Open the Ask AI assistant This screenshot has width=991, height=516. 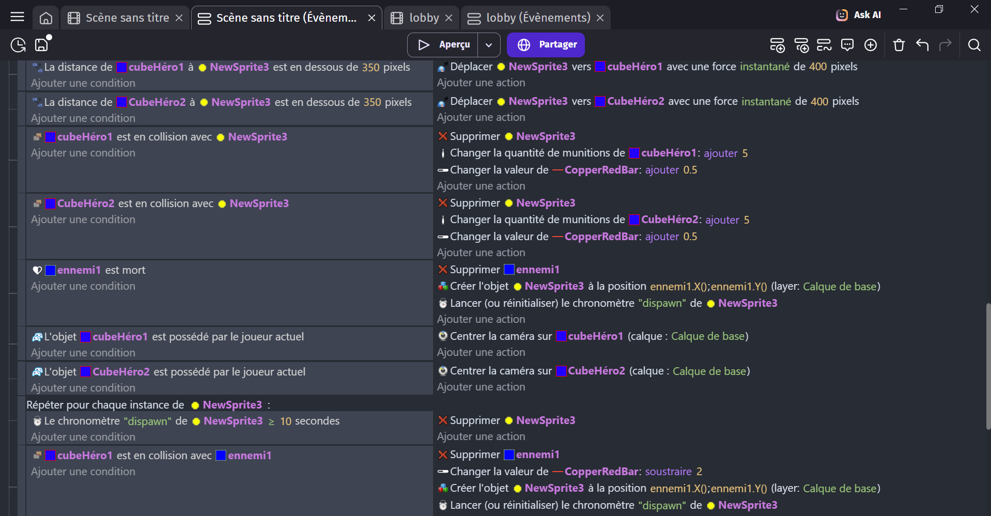pyautogui.click(x=858, y=15)
